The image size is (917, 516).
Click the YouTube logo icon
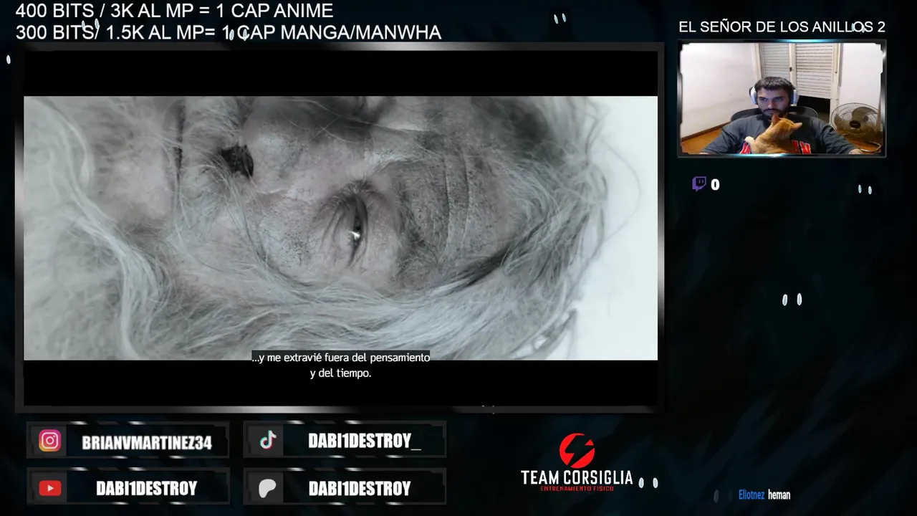pos(49,488)
